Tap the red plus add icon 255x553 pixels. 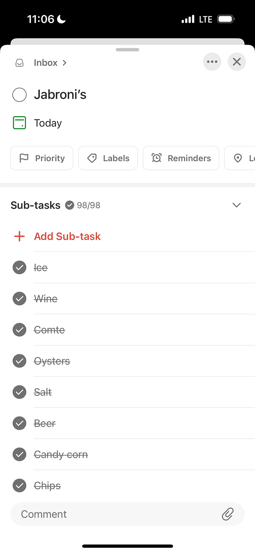[x=19, y=236]
